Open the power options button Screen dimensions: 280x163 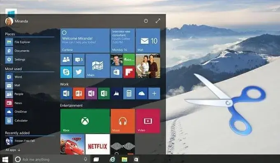(x=146, y=21)
